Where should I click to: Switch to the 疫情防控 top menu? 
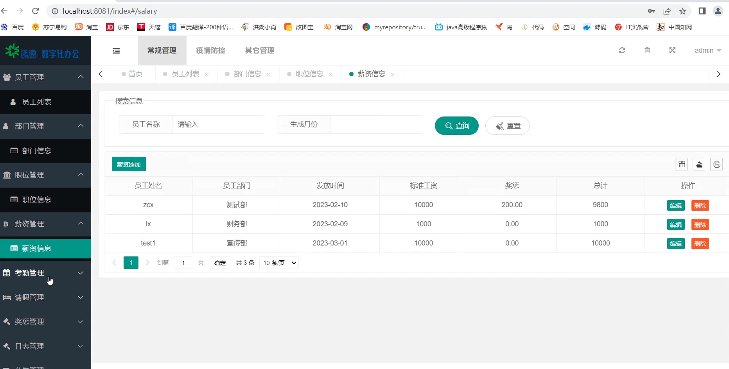[x=210, y=50]
